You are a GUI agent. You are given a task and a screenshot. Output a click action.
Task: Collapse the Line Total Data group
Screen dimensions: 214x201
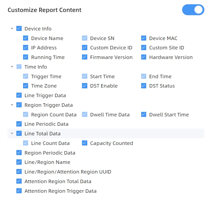point(12,133)
